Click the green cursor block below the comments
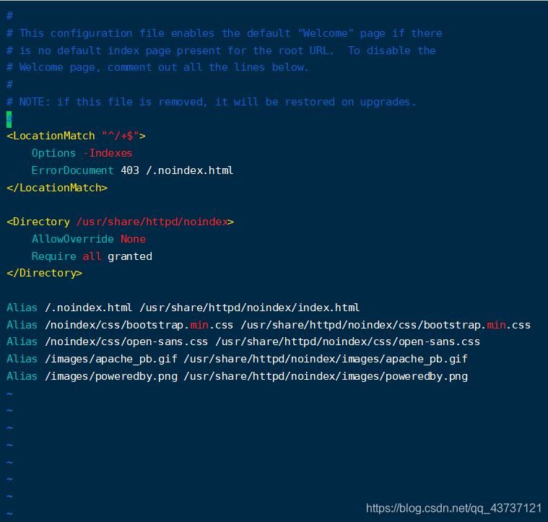This screenshot has height=522, width=548. [x=9, y=119]
